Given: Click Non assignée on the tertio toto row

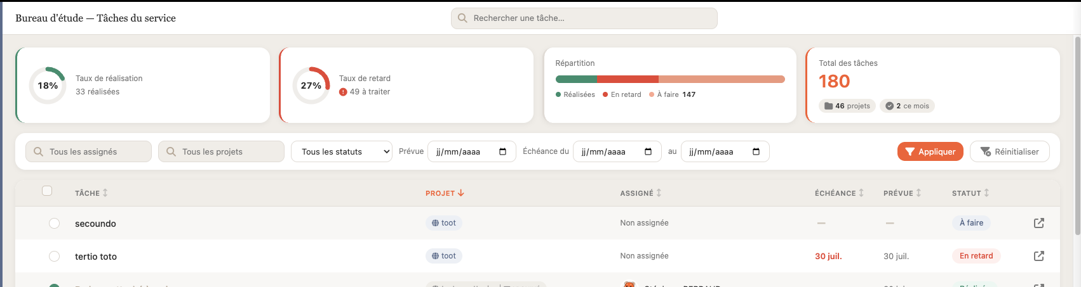Looking at the screenshot, I should coord(644,256).
